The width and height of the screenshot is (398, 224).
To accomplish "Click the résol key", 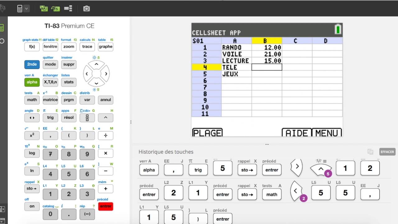I will coord(69,118).
